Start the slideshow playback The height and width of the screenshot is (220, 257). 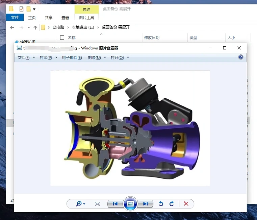click(x=130, y=204)
